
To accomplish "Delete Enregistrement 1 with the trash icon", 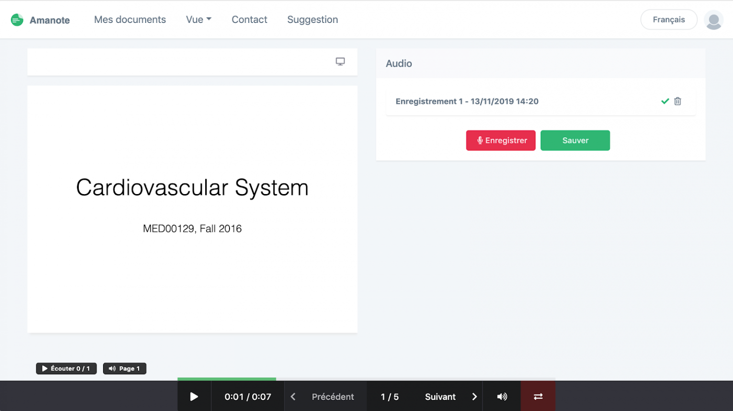I will 677,101.
